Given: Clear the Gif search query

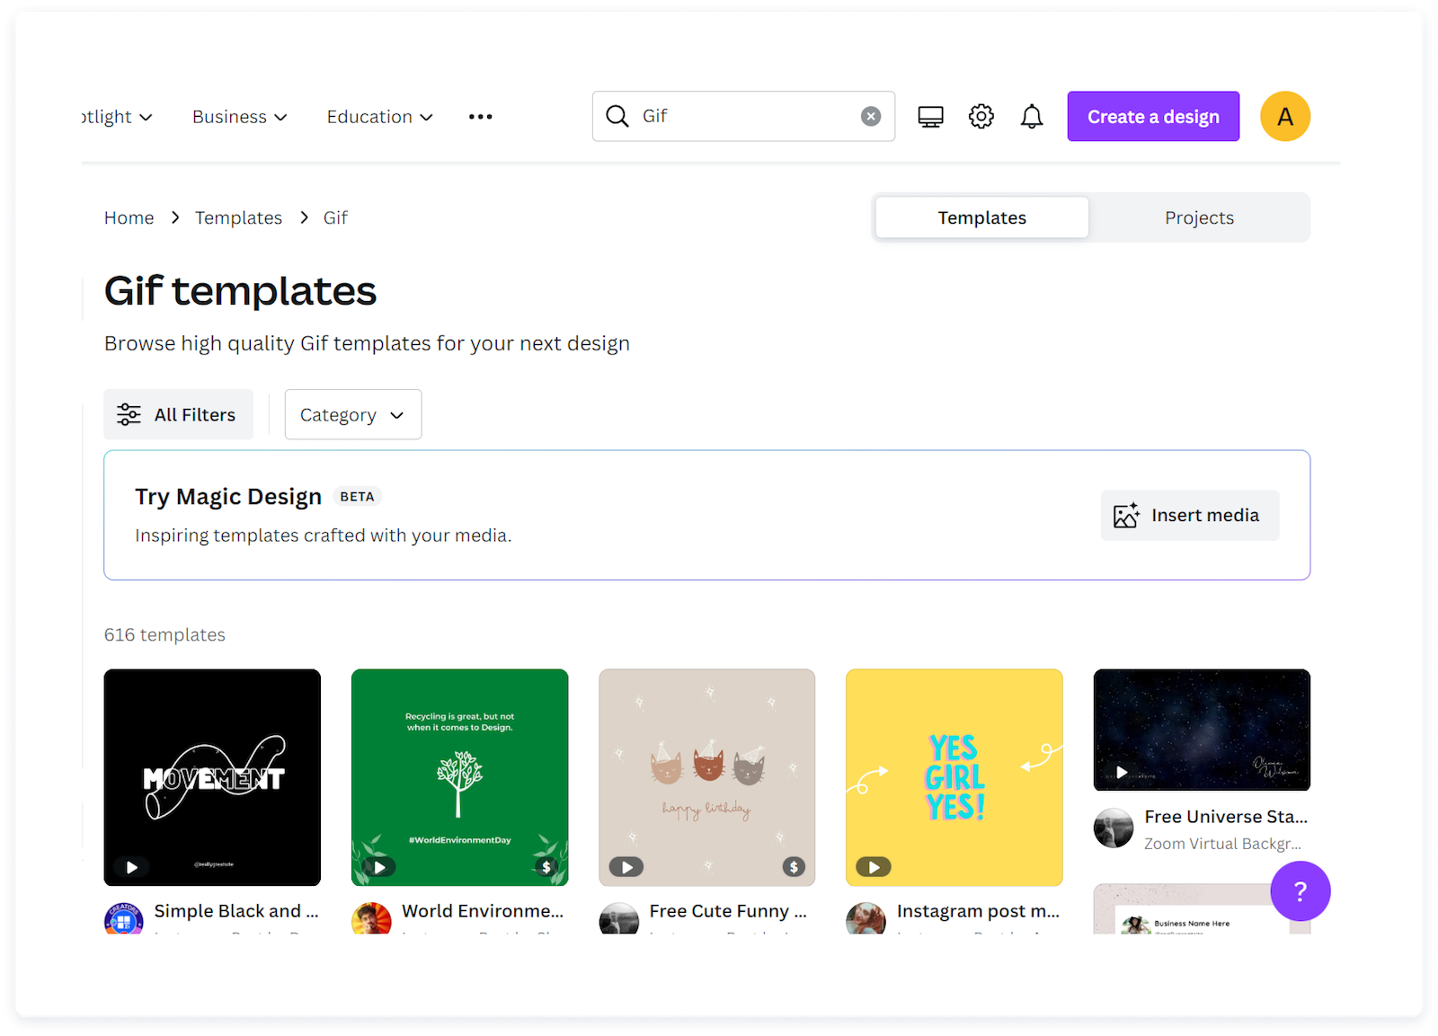Looking at the screenshot, I should coord(870,116).
